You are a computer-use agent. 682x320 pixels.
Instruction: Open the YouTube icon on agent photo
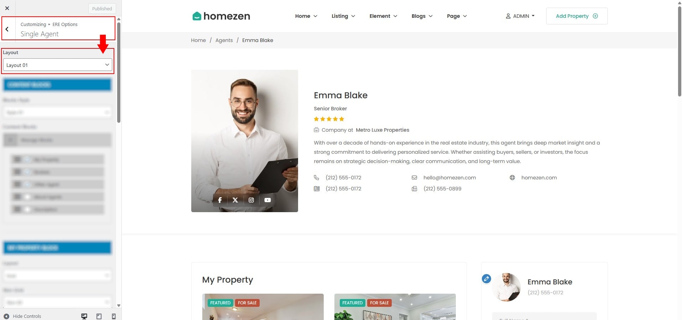[267, 200]
